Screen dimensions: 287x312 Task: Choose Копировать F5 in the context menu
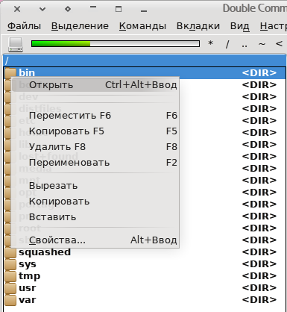(95, 131)
